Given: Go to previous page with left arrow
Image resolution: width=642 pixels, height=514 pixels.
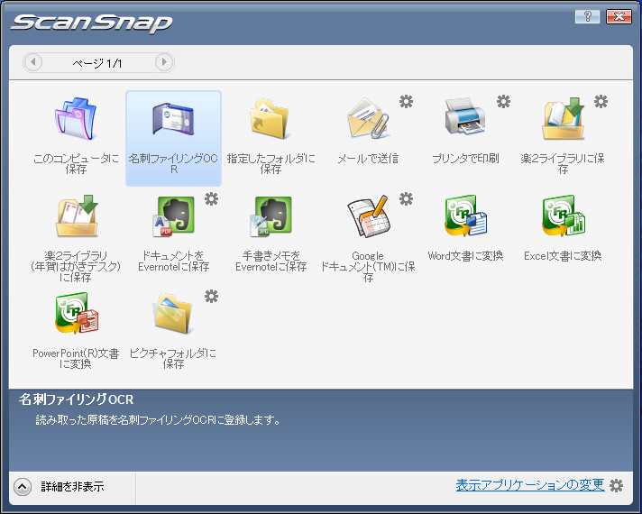Looking at the screenshot, I should (x=34, y=62).
